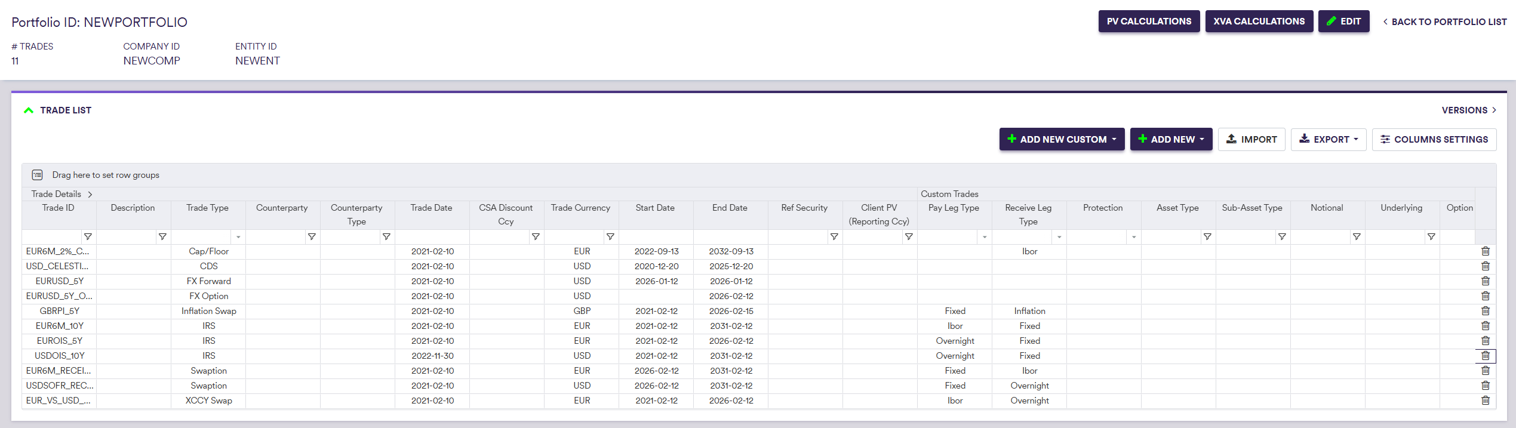Viewport: 1516px width, 428px height.
Task: Click the Edit portfolio button
Action: point(1343,21)
